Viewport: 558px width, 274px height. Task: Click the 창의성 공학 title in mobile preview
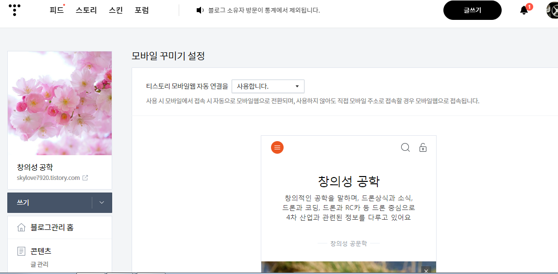point(349,181)
